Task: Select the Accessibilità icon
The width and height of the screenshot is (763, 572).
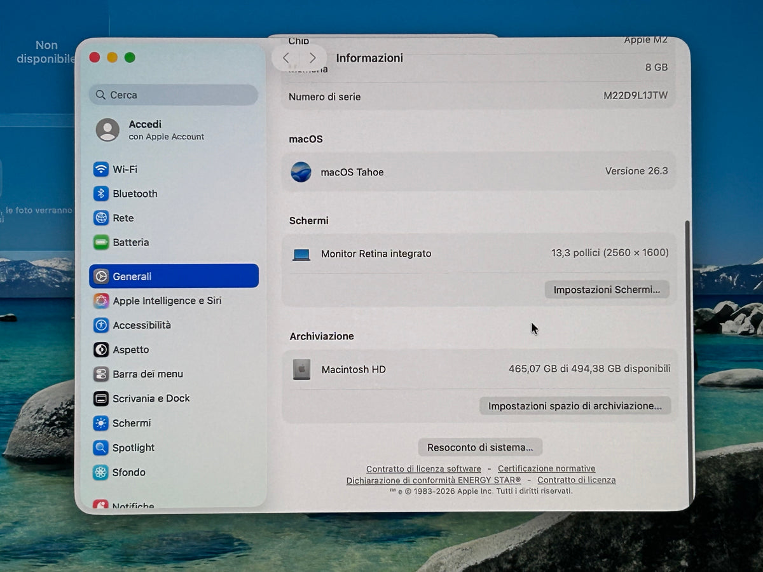Action: pos(101,325)
